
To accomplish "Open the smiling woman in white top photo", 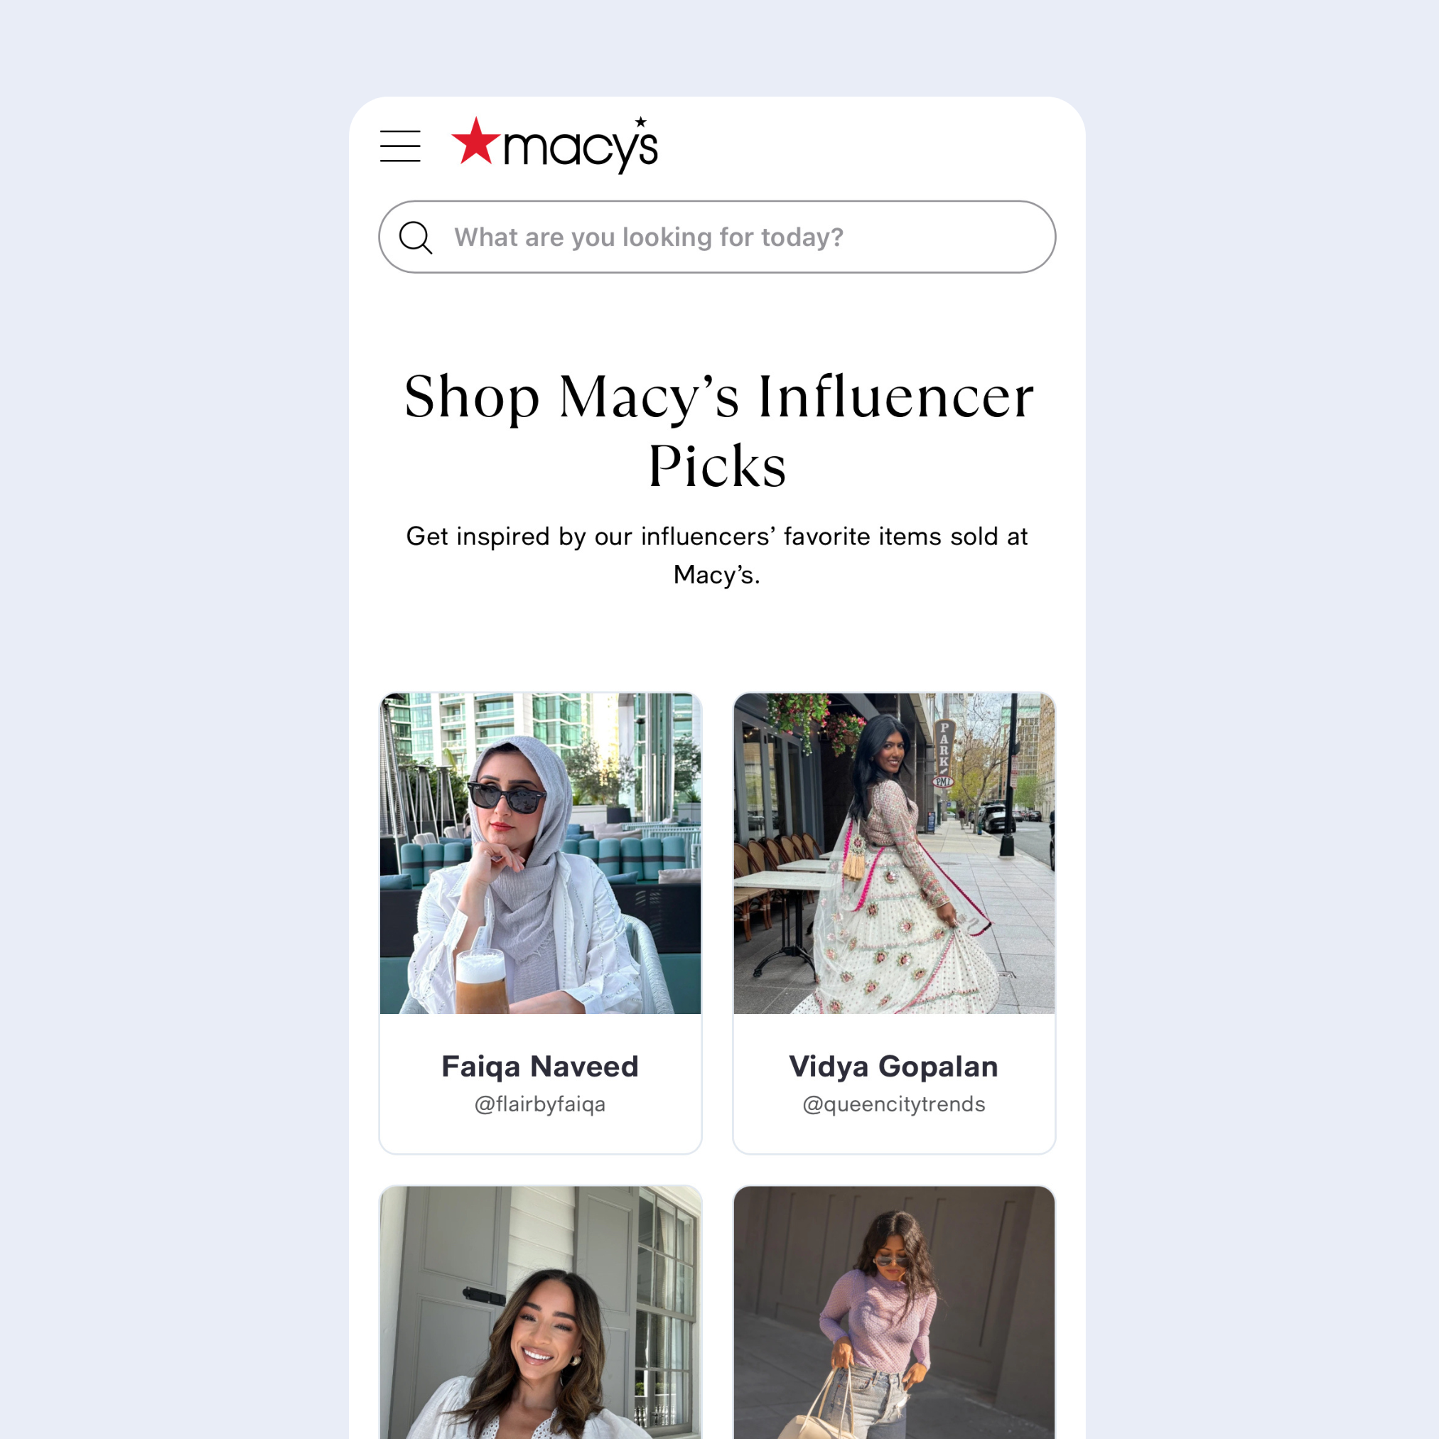I will coord(540,1313).
